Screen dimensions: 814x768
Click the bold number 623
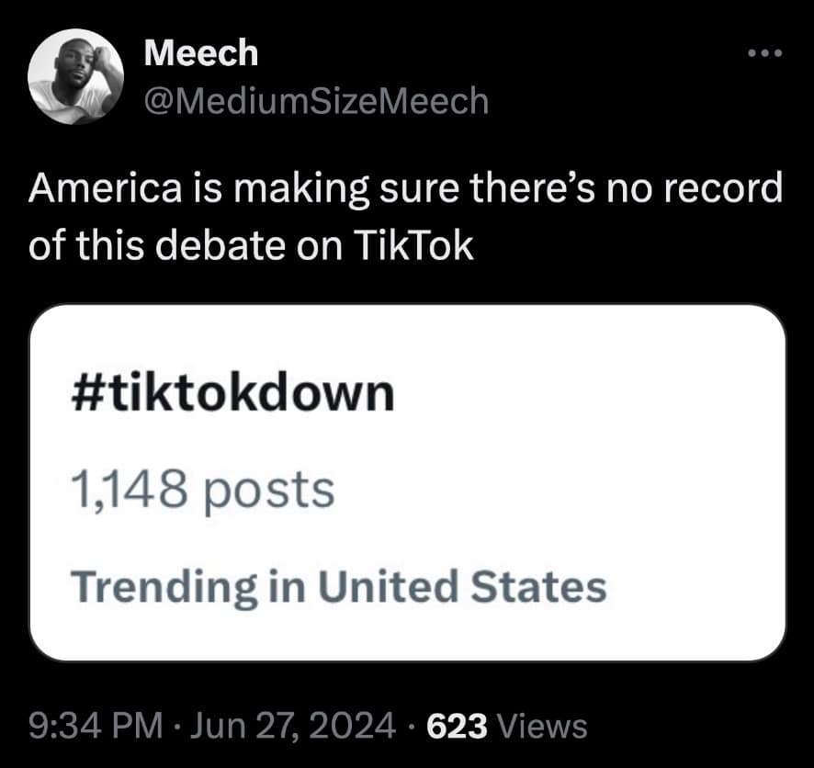pos(458,726)
